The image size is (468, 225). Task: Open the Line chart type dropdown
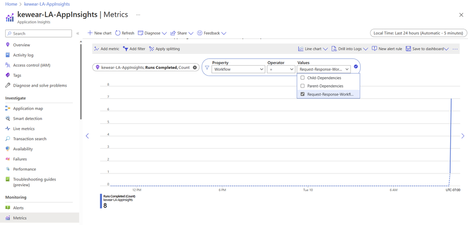tap(313, 49)
